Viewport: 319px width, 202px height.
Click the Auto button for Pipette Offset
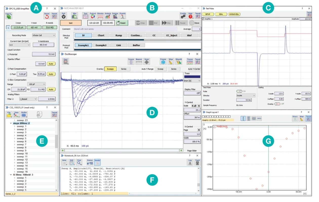pyautogui.click(x=51, y=64)
